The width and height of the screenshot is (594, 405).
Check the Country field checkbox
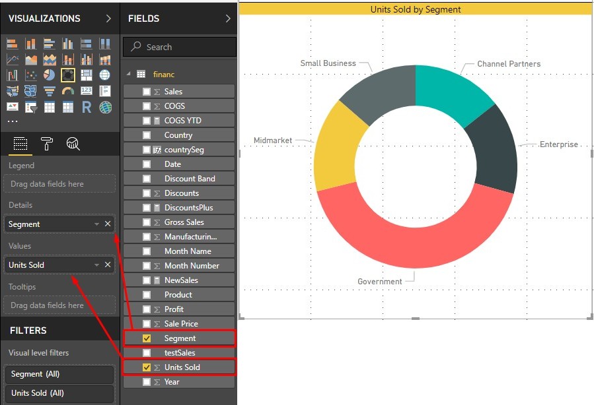tap(147, 135)
